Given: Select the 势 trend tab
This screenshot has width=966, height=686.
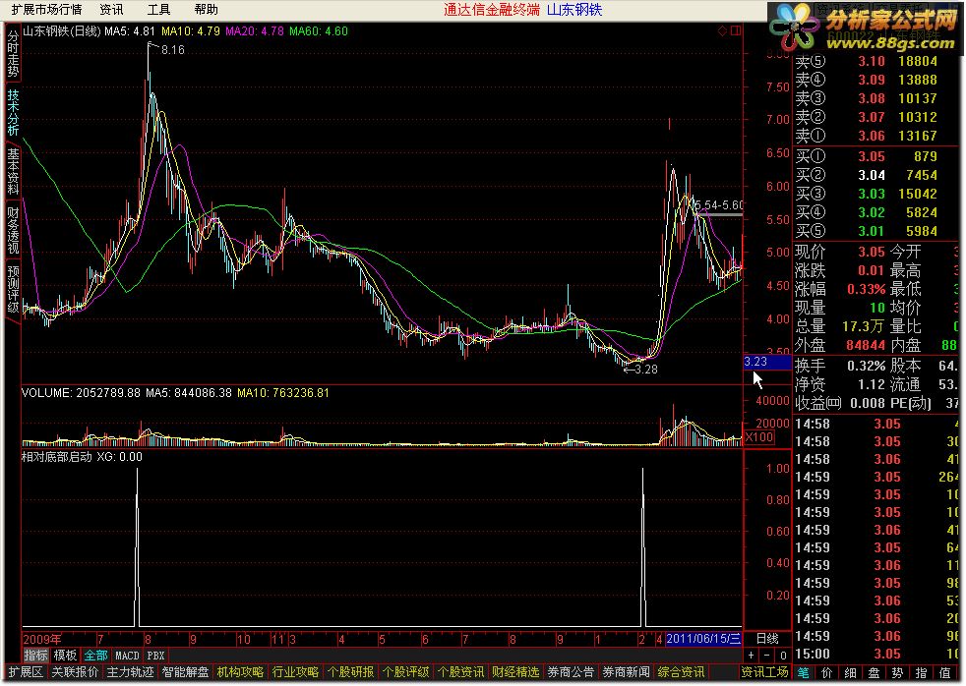Looking at the screenshot, I should click(x=897, y=672).
